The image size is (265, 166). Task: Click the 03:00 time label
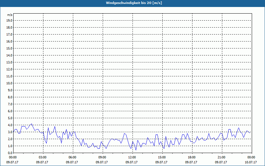point(43,157)
